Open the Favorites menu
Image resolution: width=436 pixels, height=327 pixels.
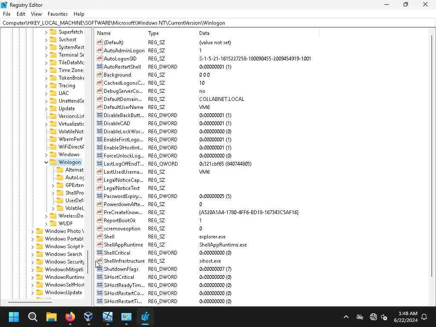point(57,14)
